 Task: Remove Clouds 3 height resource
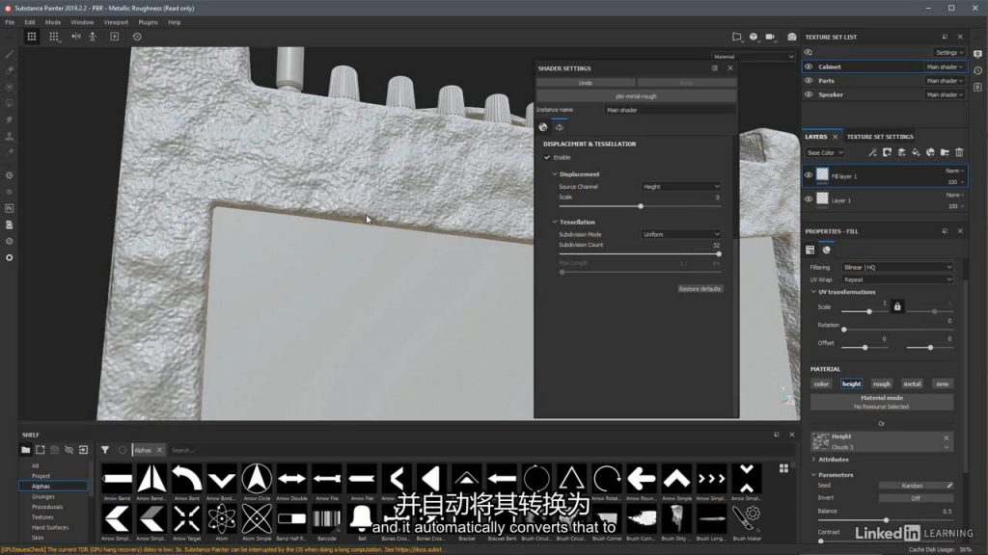[947, 438]
